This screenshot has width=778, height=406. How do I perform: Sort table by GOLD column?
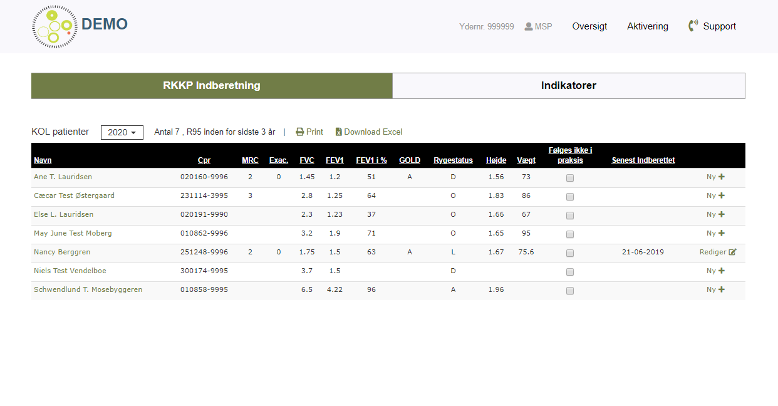pos(410,160)
